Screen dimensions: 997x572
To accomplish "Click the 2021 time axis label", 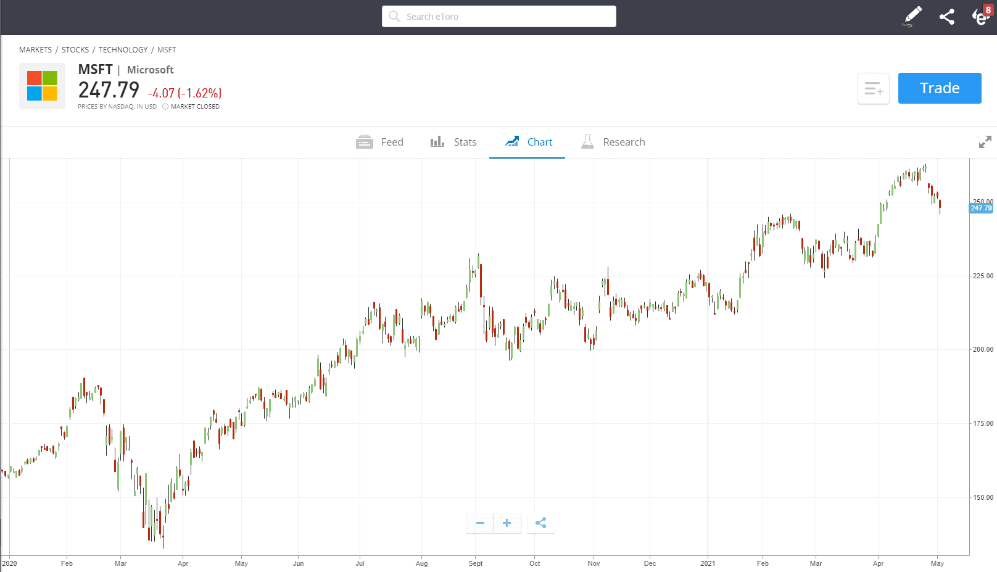I will click(708, 563).
